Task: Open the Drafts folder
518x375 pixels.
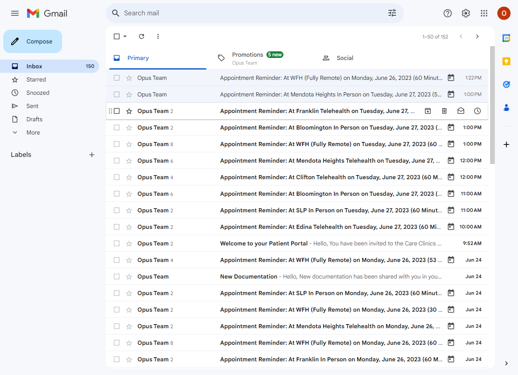Action: tap(50, 119)
